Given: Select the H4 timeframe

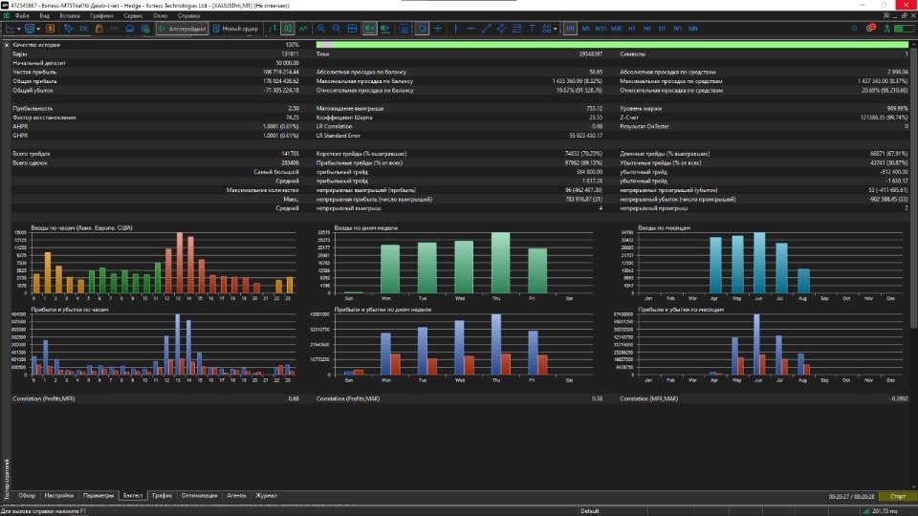Looking at the screenshot, I should point(646,28).
